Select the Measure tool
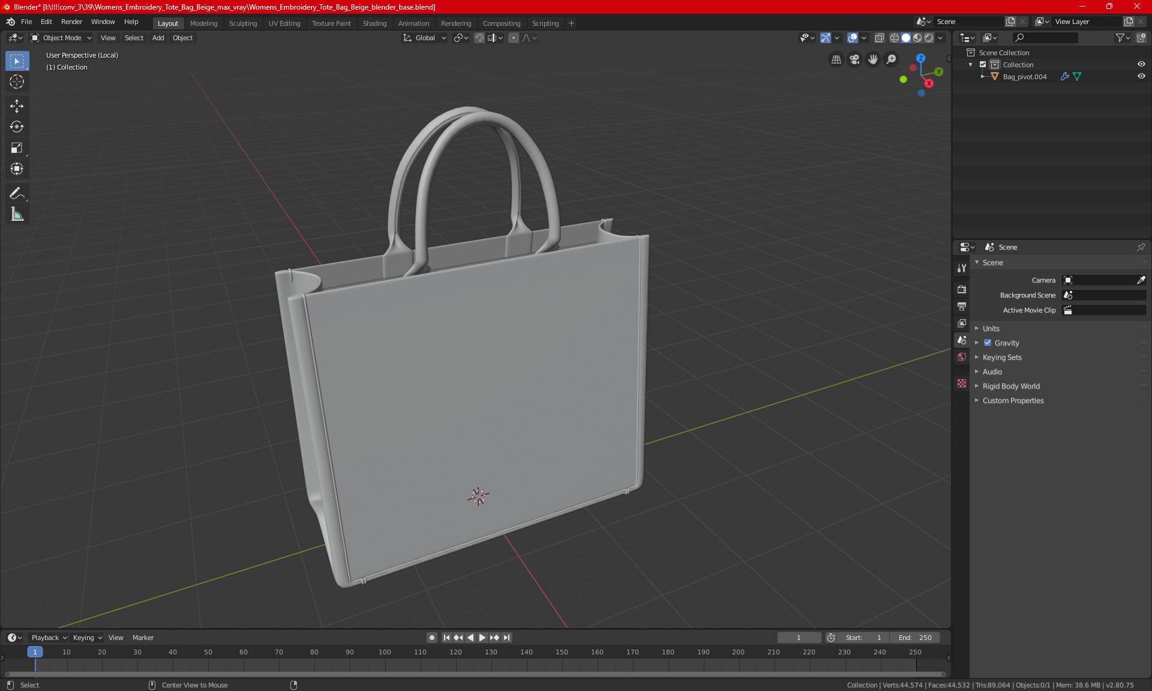The width and height of the screenshot is (1152, 691). tap(17, 214)
